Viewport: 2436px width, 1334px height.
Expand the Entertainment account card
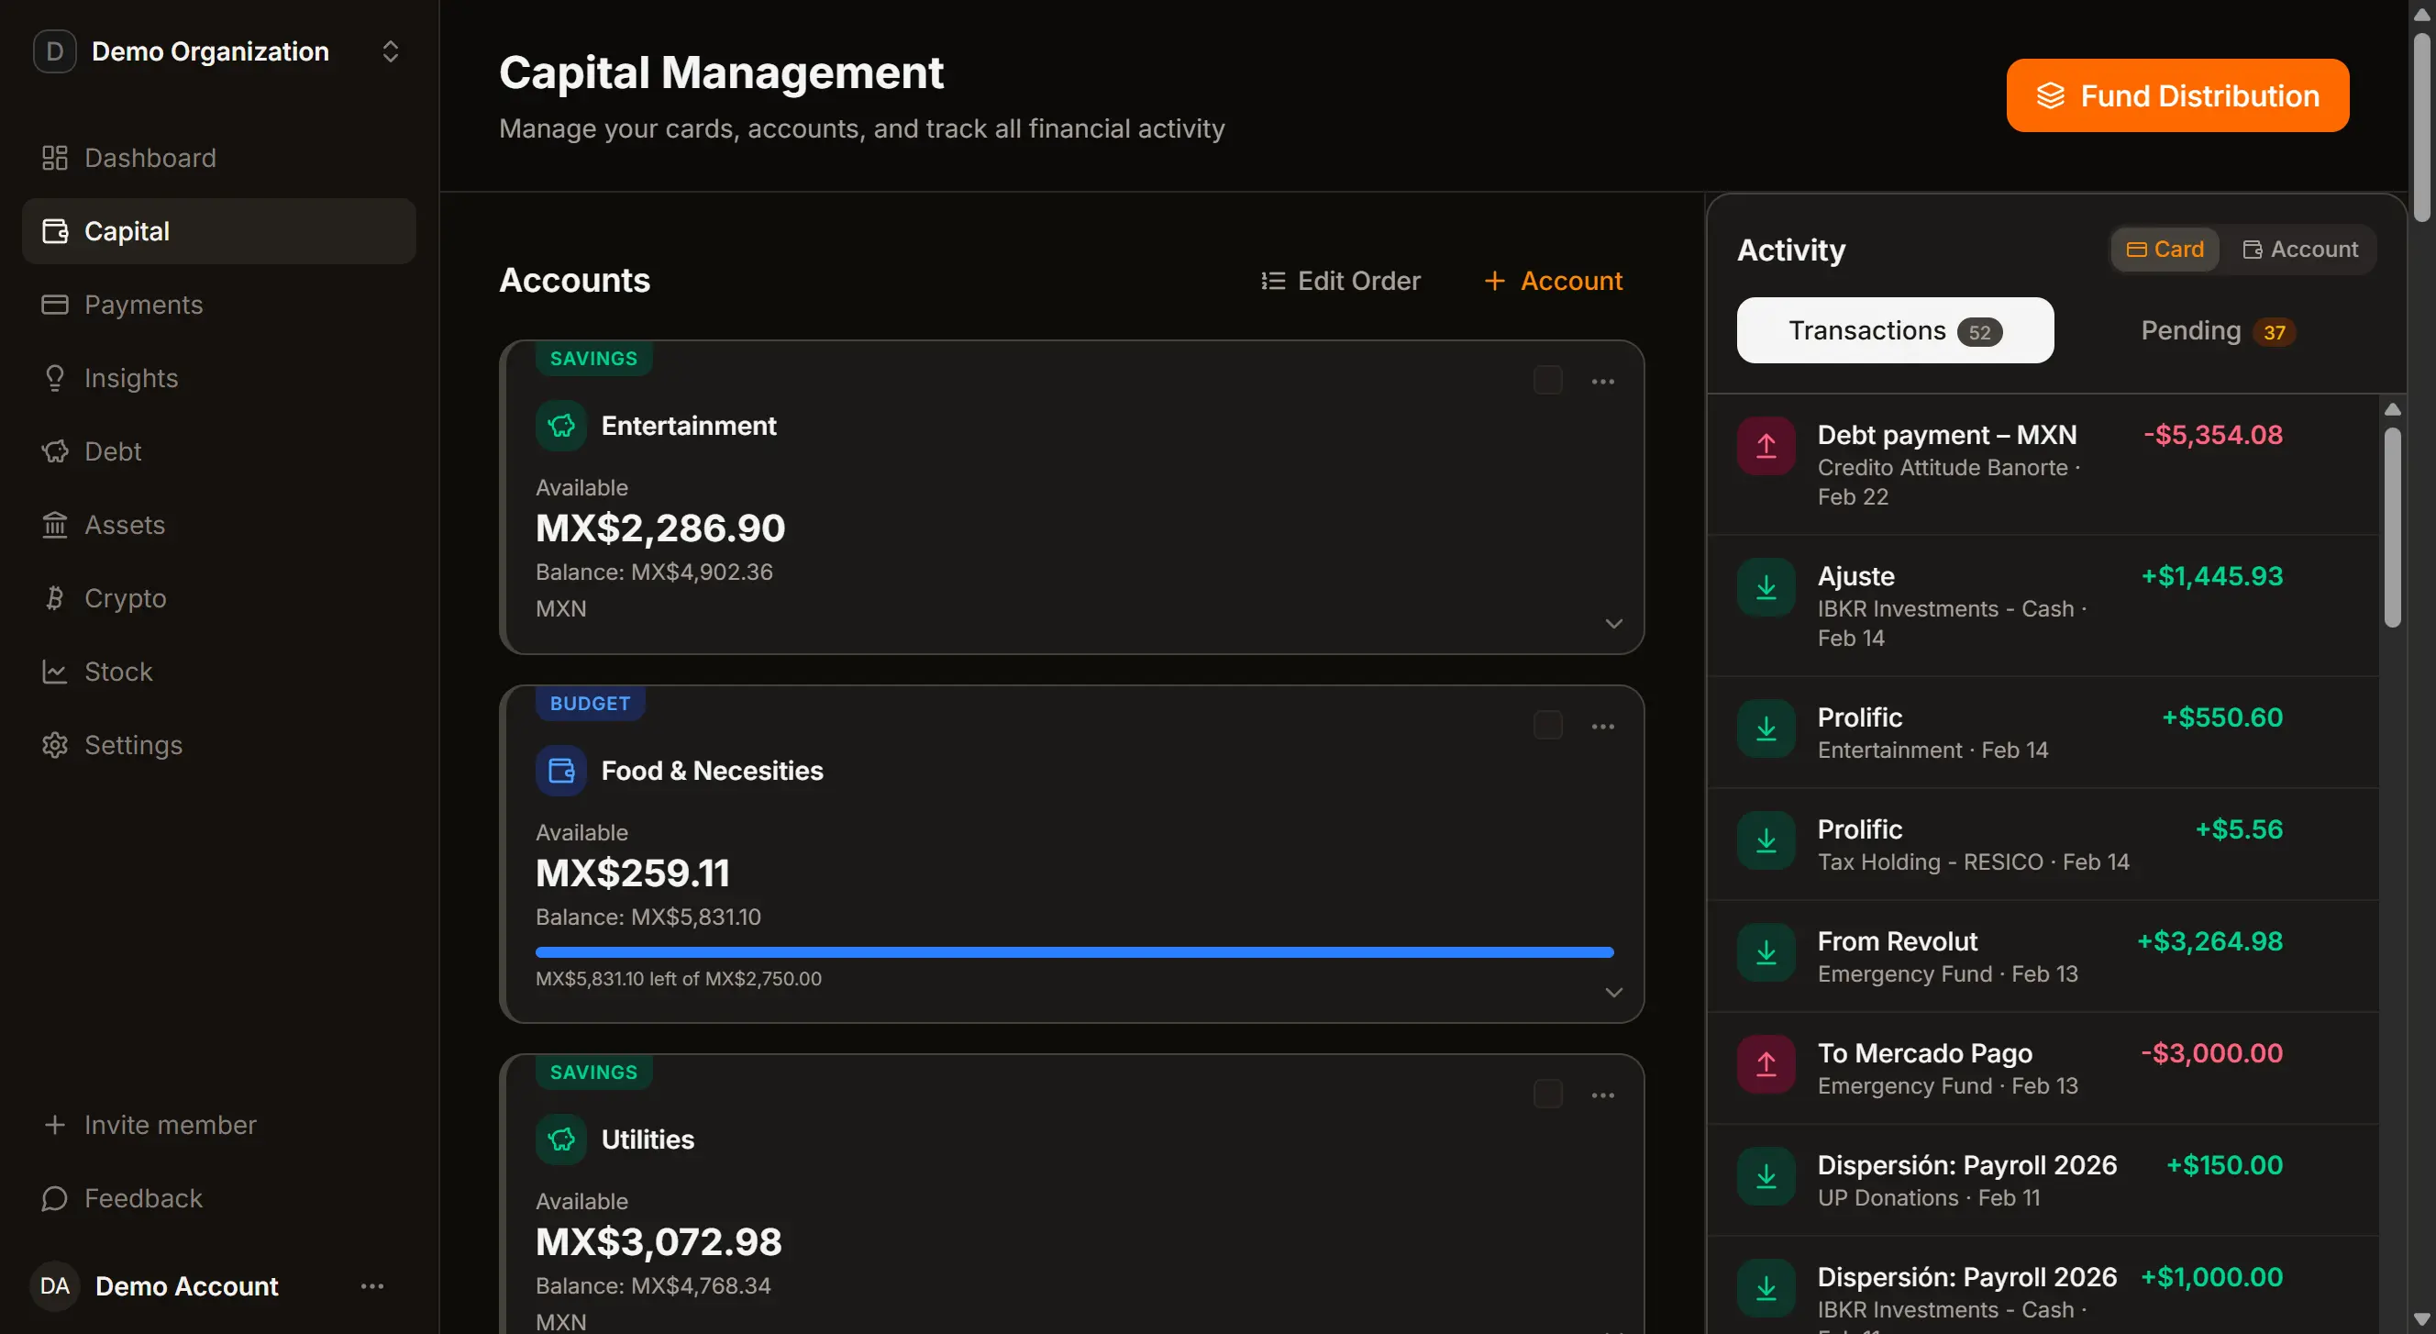[1614, 624]
